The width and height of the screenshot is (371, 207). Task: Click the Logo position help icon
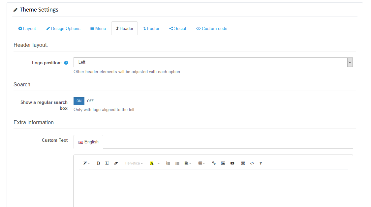(66, 63)
